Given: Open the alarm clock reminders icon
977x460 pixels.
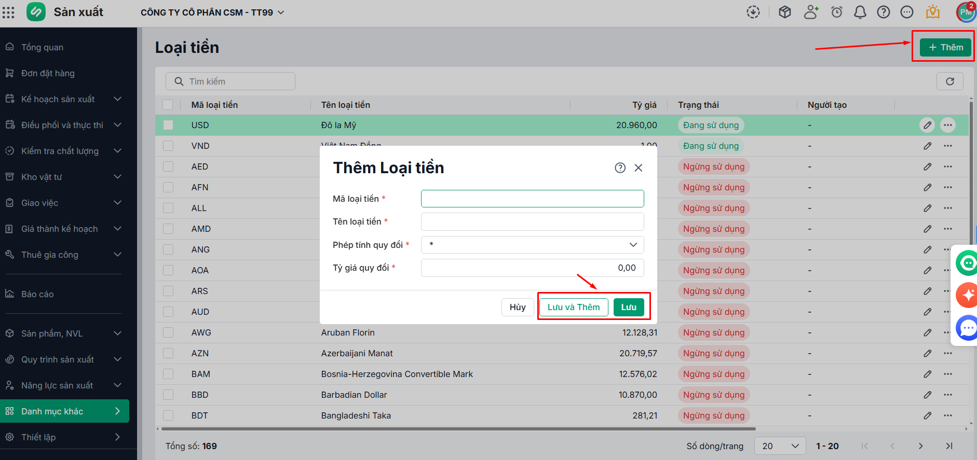Looking at the screenshot, I should [x=837, y=12].
